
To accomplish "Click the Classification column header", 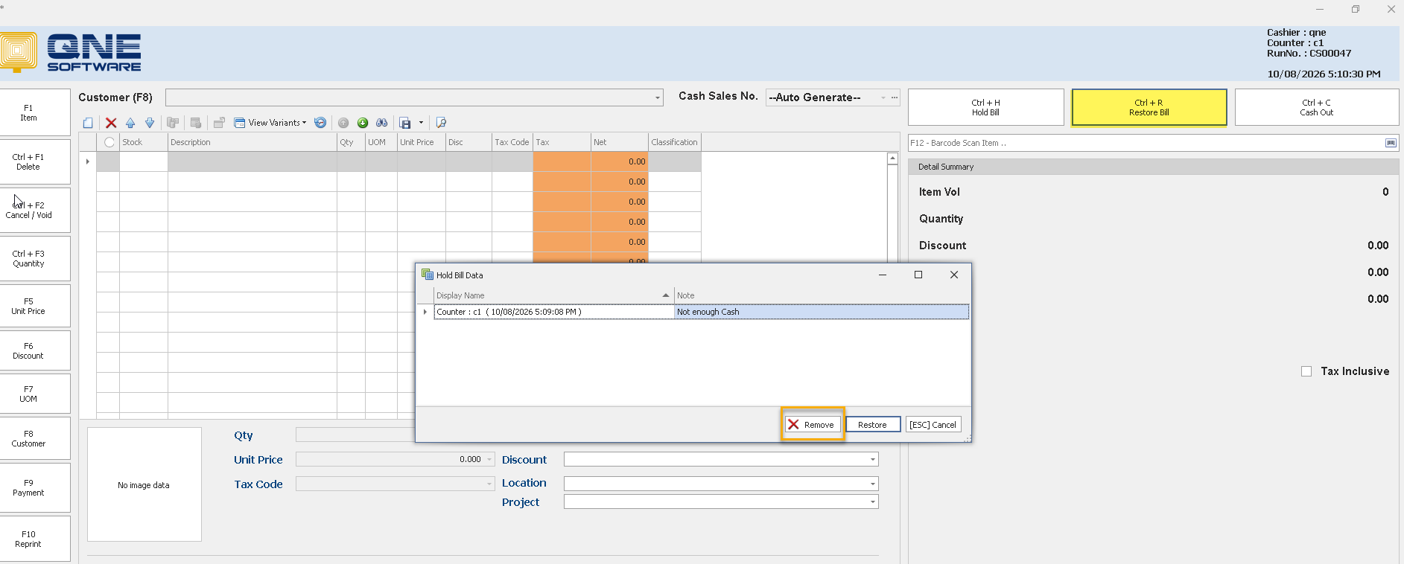I will tap(675, 142).
